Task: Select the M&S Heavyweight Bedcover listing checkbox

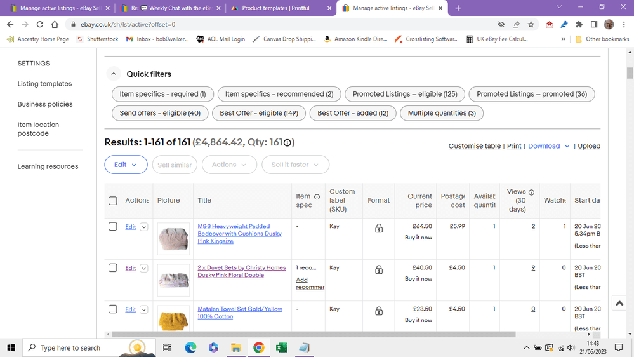Action: click(x=113, y=227)
